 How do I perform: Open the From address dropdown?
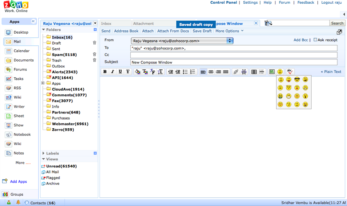230,41
